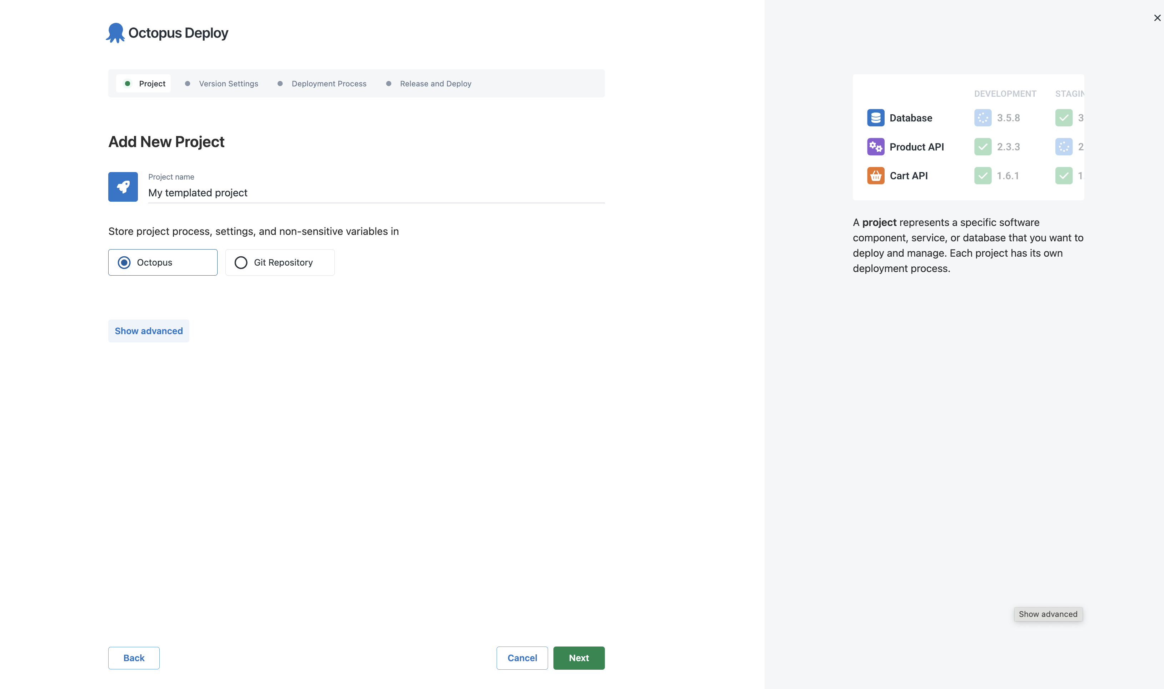Click the blue rocket project icon
1164x689 pixels.
point(123,186)
